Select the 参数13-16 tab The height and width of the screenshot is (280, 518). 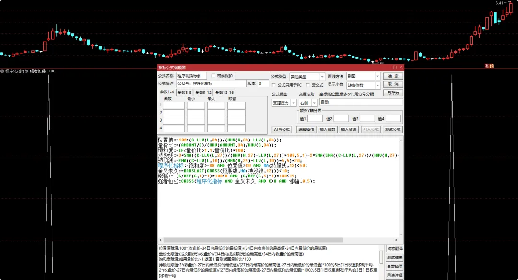tap(224, 93)
